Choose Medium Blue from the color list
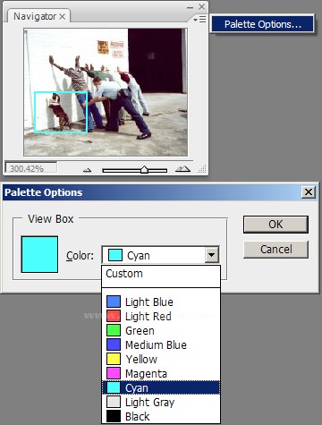 [161, 344]
